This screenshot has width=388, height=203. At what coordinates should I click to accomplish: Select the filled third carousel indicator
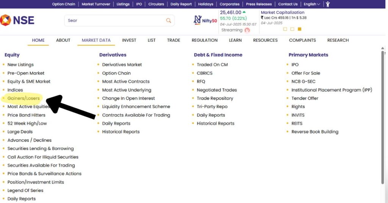pos(299,29)
